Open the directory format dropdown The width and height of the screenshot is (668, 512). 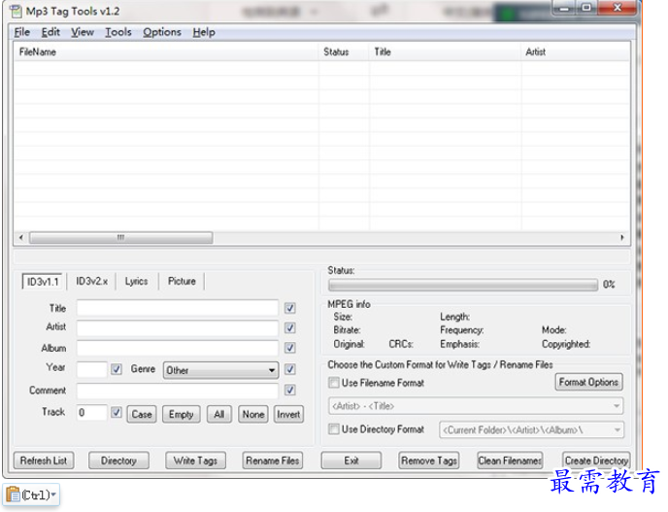[532, 429]
